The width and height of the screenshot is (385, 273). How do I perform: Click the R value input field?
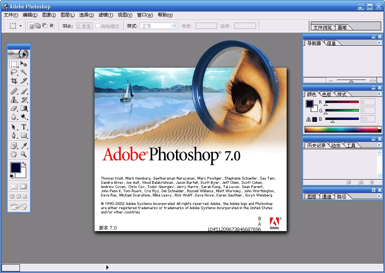368,102
